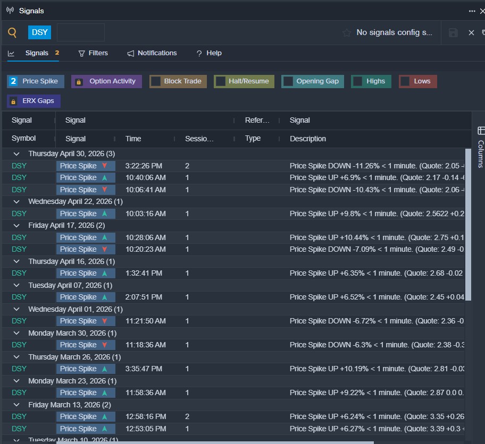Click the Signals antenna icon in title
The height and width of the screenshot is (444, 485).
10,11
